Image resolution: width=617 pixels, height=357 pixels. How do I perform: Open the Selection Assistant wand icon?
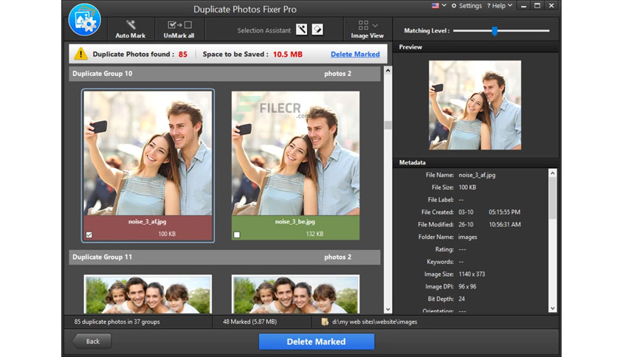coord(301,30)
